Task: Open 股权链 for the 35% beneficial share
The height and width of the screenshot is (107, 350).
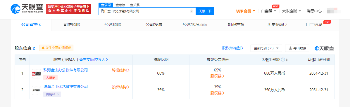Action: click(x=217, y=93)
